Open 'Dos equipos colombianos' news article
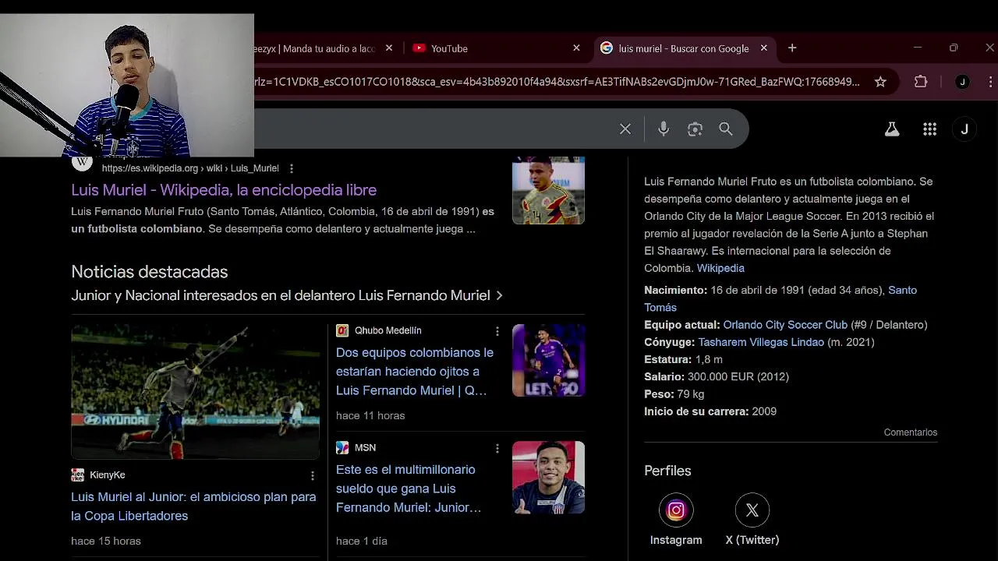Viewport: 998px width, 561px height. point(414,372)
